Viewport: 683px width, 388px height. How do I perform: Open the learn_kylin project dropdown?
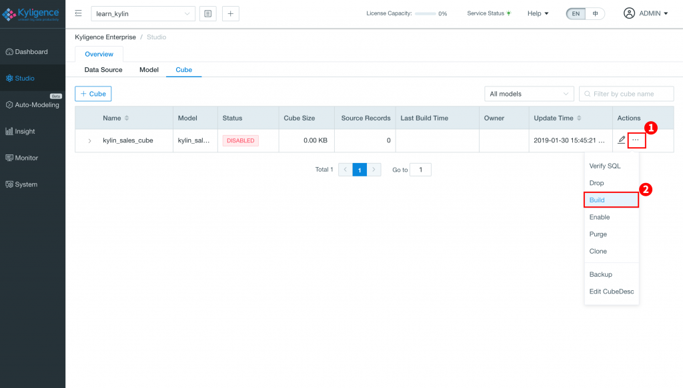click(143, 13)
